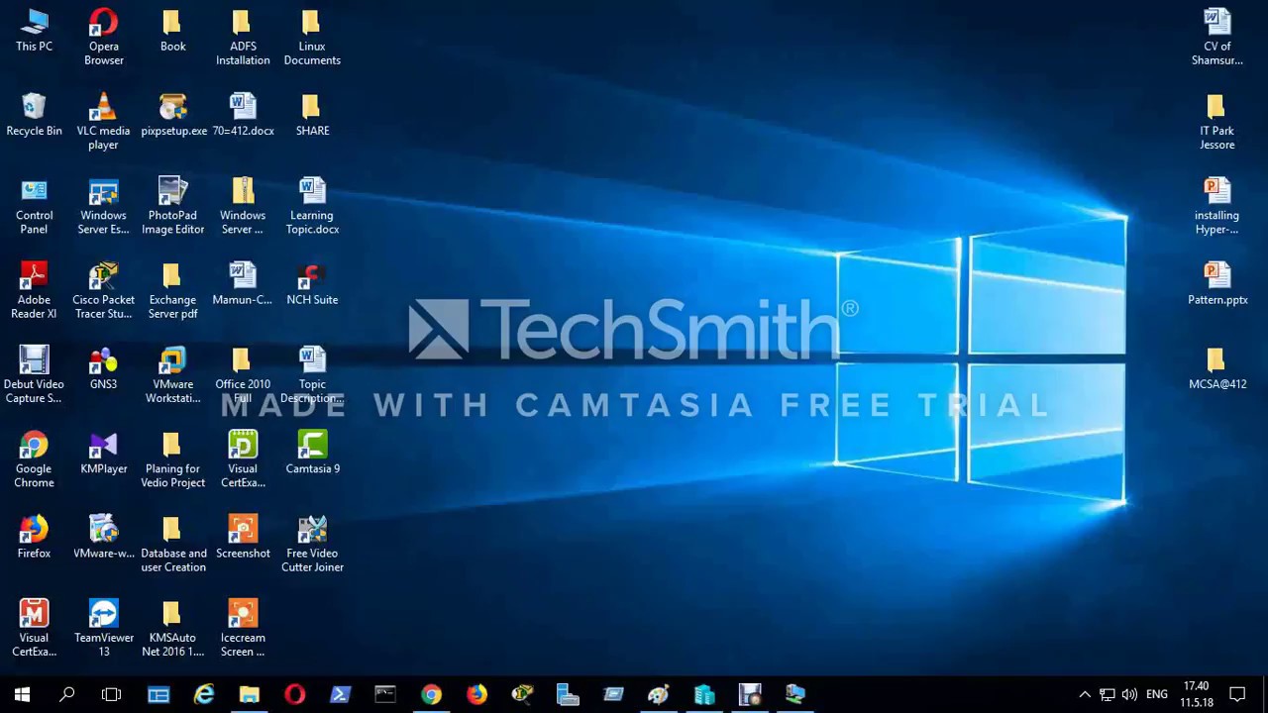Screen dimensions: 1268x713
Task: Show hidden system tray icons
Action: [1085, 694]
